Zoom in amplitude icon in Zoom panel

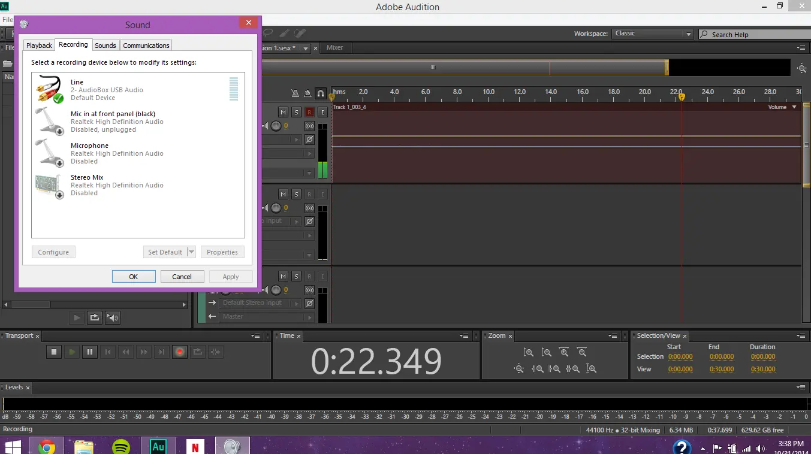click(x=528, y=353)
